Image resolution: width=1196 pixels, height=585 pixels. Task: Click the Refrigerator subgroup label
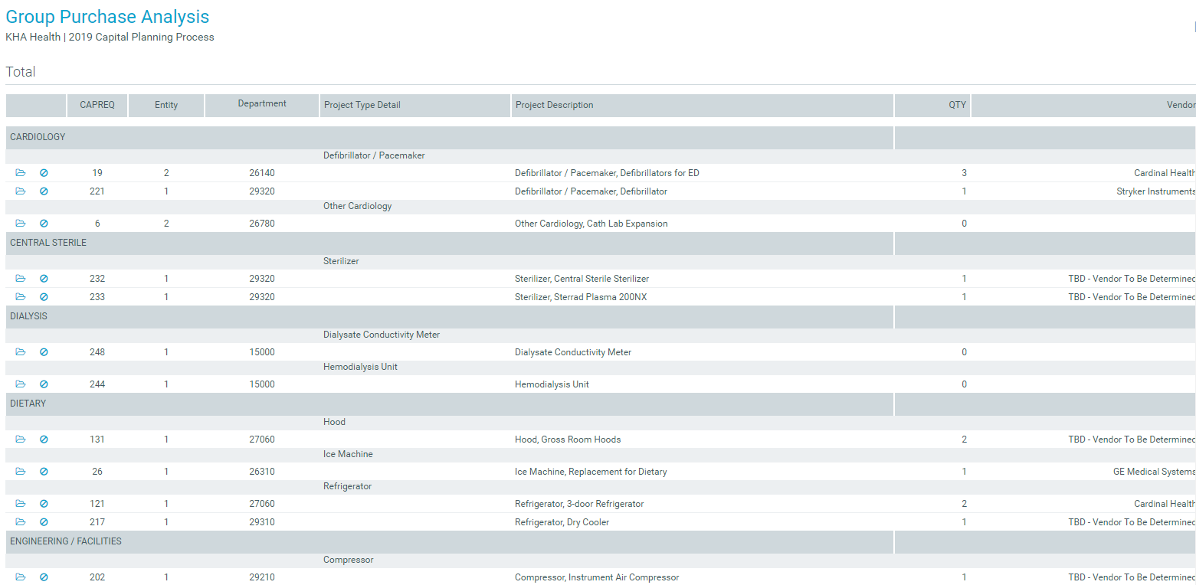click(x=347, y=486)
